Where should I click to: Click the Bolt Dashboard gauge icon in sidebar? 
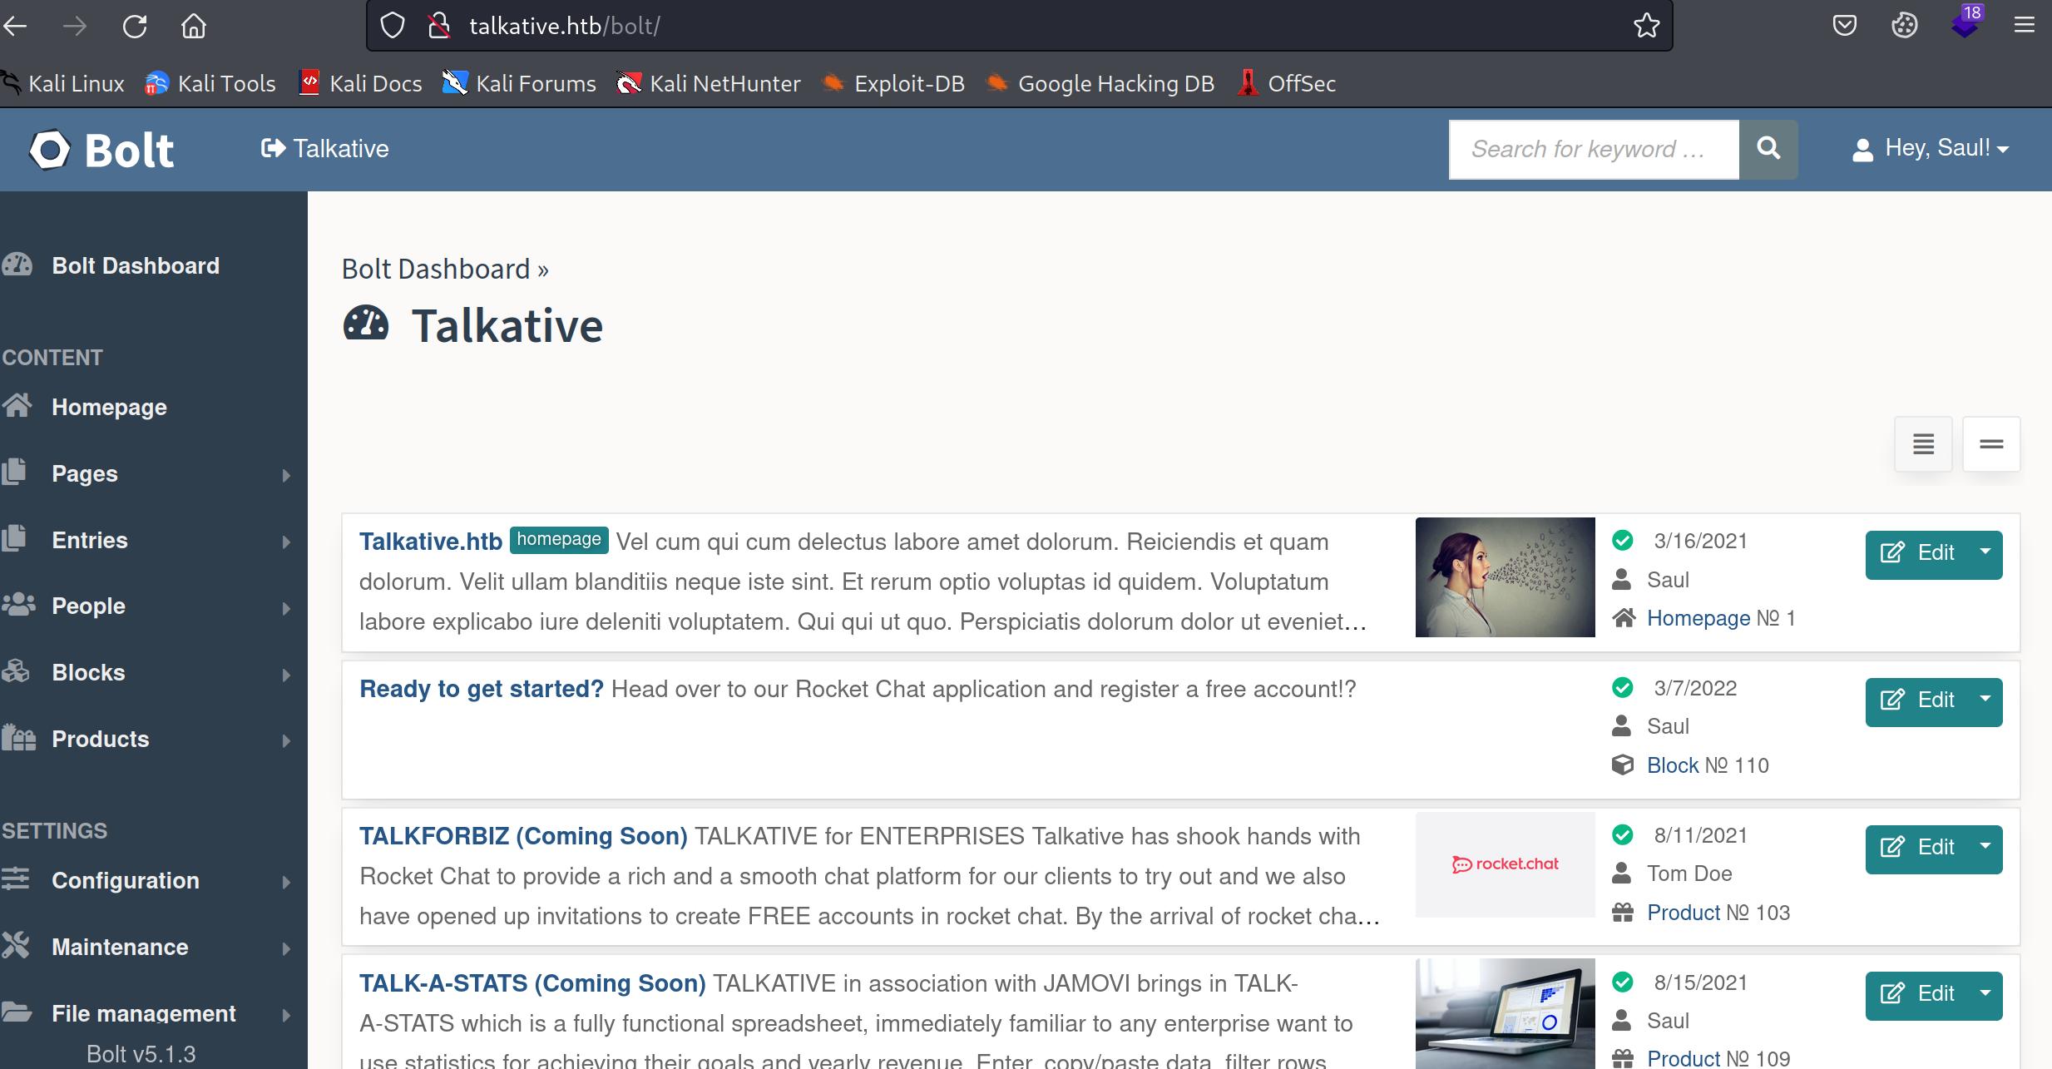coord(17,265)
